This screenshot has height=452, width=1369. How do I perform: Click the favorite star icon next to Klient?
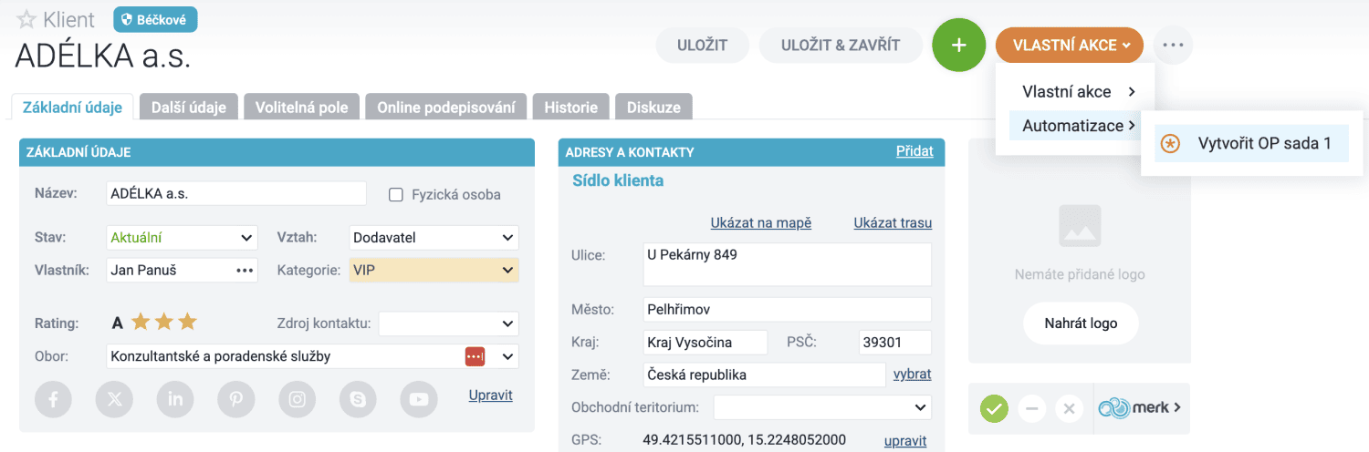coord(26,19)
